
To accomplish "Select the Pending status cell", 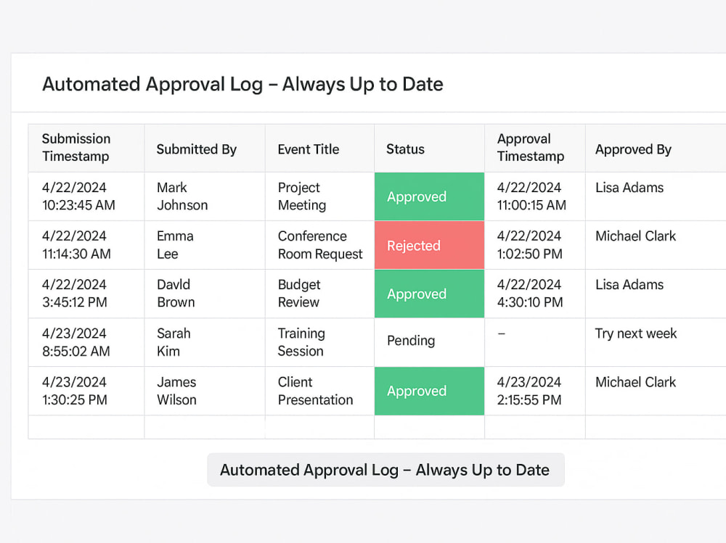I will 429,342.
